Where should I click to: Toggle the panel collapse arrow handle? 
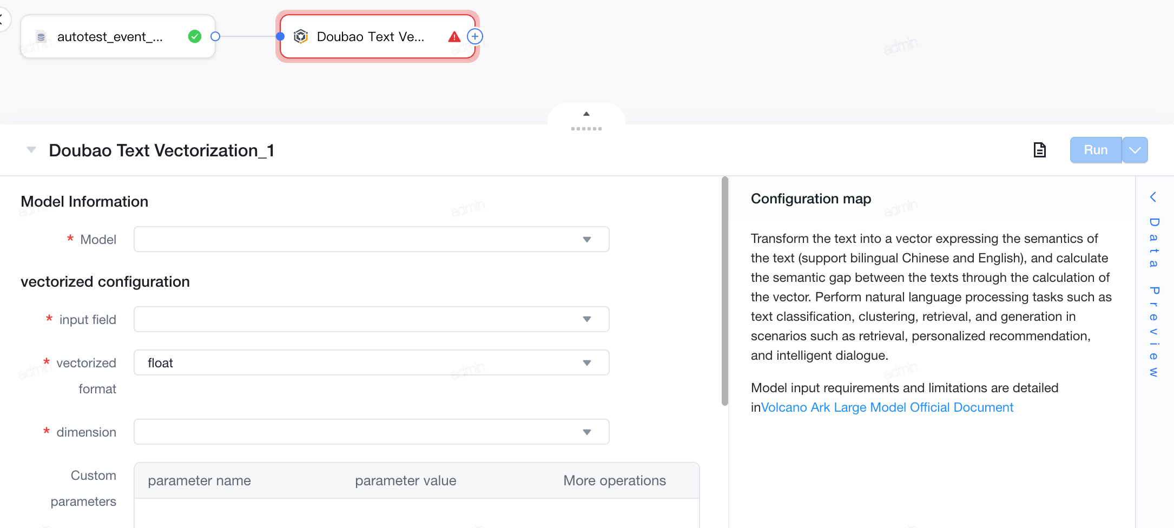click(x=586, y=120)
